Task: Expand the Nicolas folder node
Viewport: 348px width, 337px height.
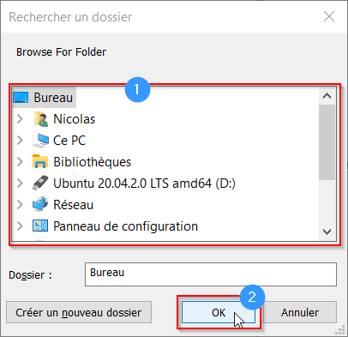Action: 20,119
